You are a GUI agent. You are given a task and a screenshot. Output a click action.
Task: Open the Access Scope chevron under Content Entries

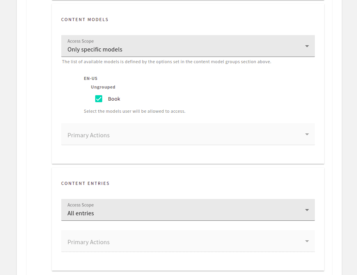coord(307,209)
